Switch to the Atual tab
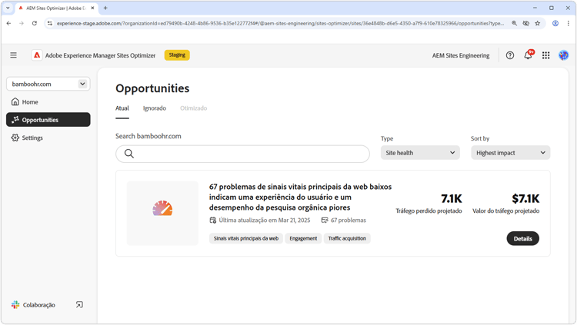Image resolution: width=577 pixels, height=325 pixels. (122, 108)
